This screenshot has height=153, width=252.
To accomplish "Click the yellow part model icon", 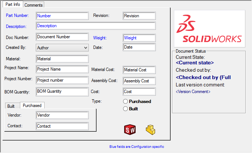I will pyautogui.click(x=150, y=130).
